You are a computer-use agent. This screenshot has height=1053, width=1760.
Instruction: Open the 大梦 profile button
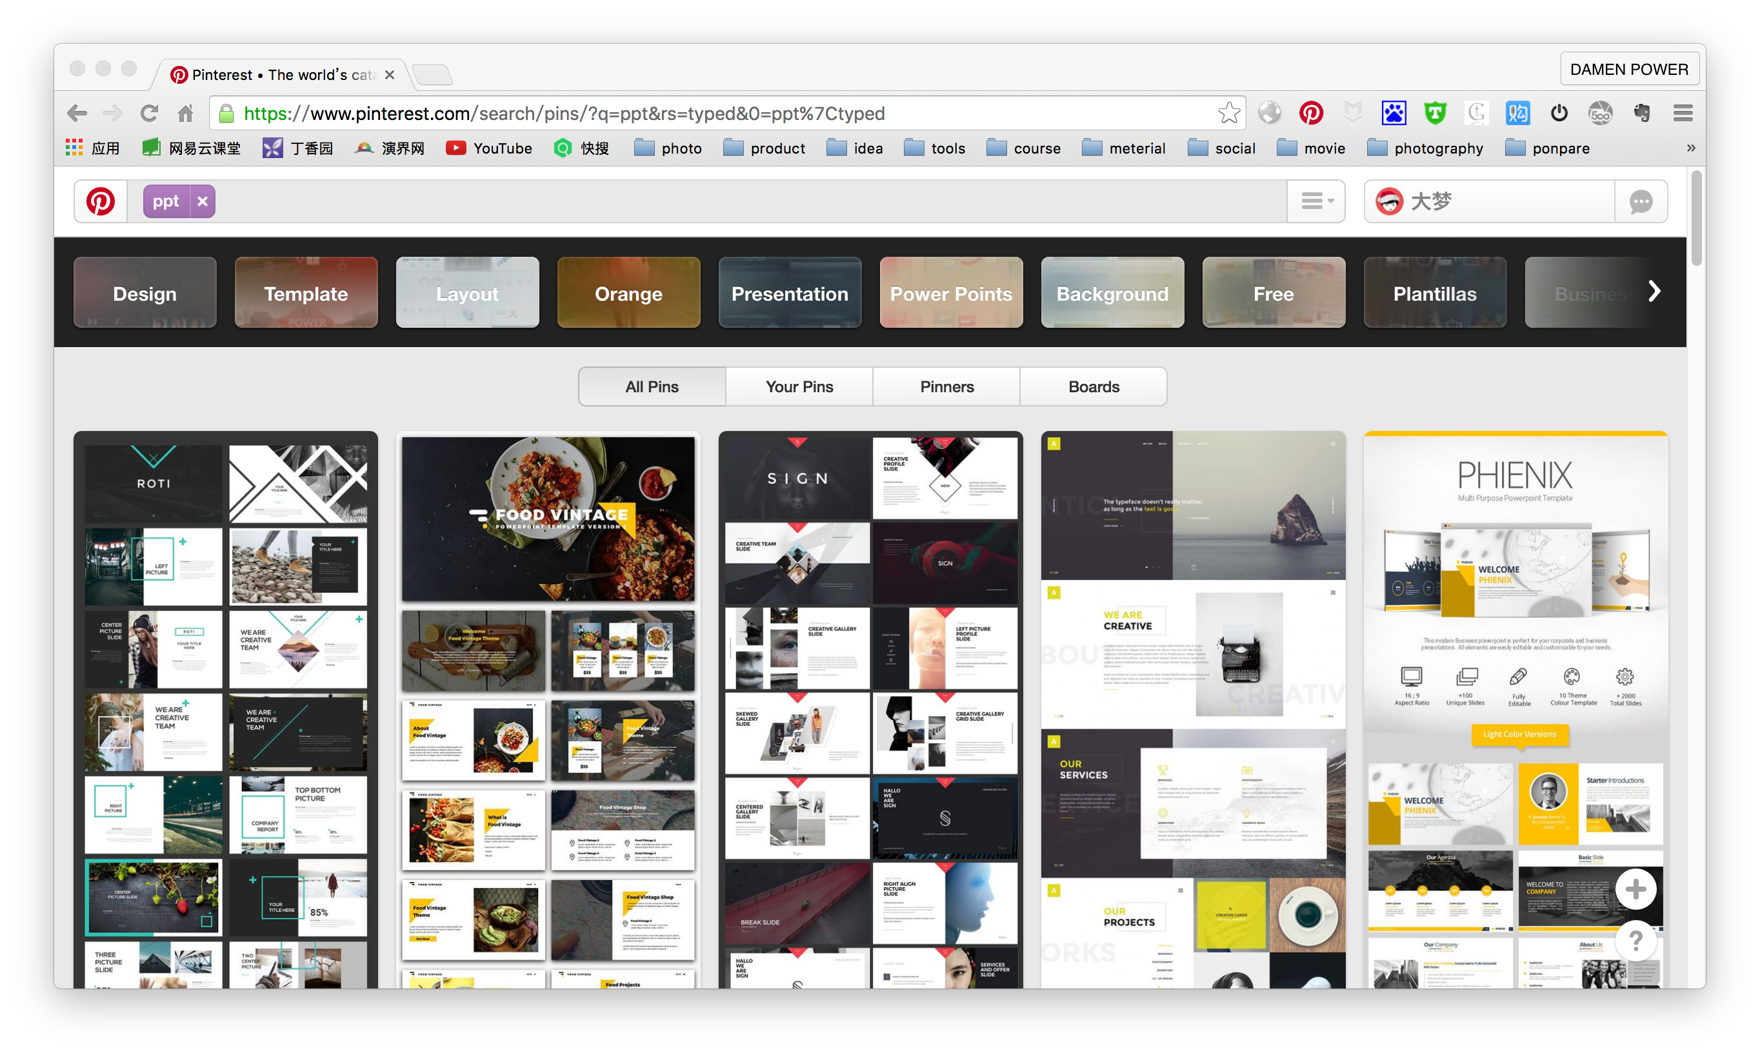1489,201
